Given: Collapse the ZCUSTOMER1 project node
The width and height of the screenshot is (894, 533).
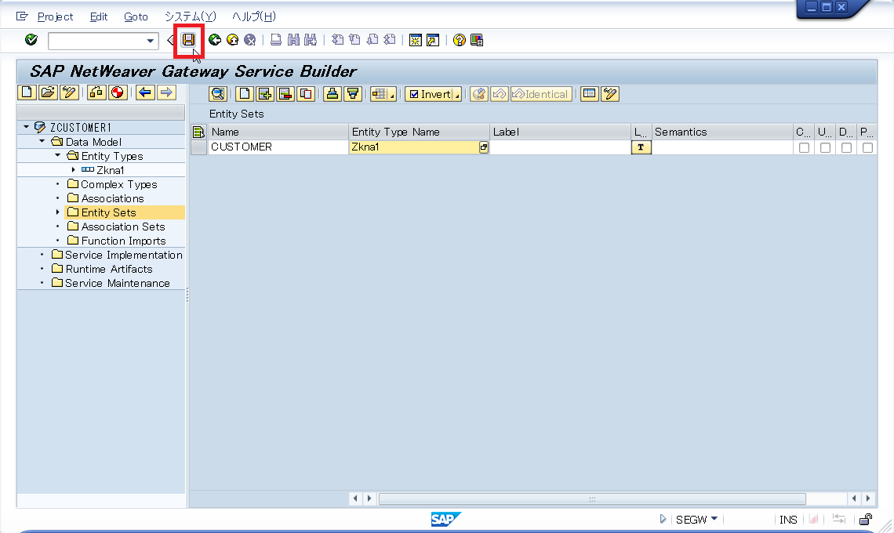Looking at the screenshot, I should click(26, 127).
